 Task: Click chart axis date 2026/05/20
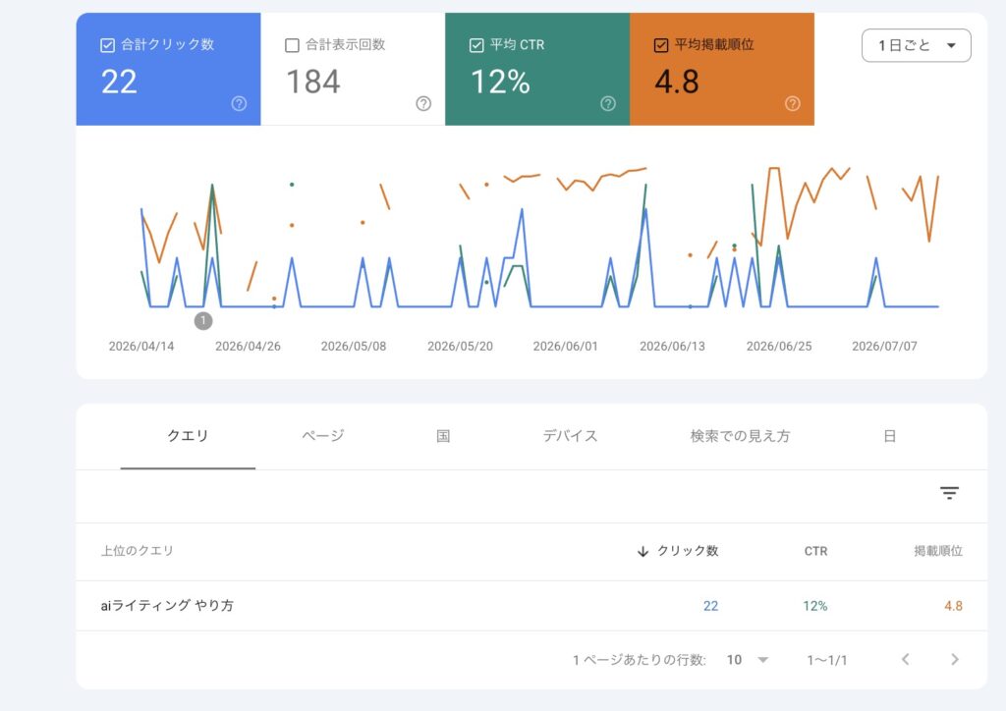click(x=460, y=347)
